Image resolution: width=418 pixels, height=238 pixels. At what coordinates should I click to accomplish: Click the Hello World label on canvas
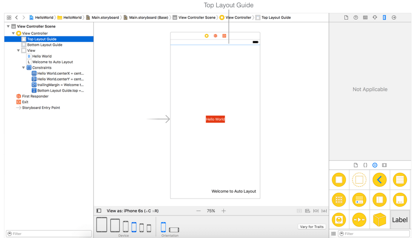pos(215,119)
